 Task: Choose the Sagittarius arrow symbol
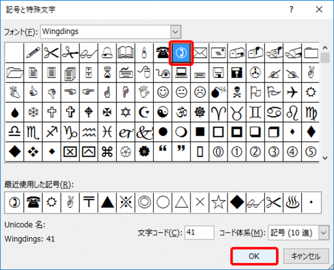pos(51,132)
